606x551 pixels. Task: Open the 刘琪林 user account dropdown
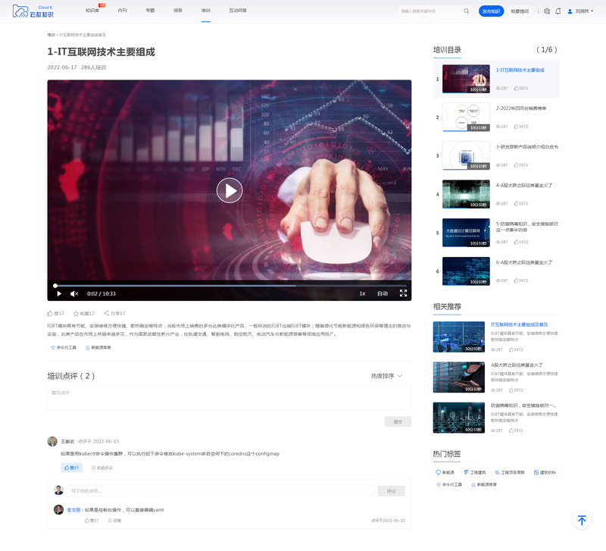(580, 11)
